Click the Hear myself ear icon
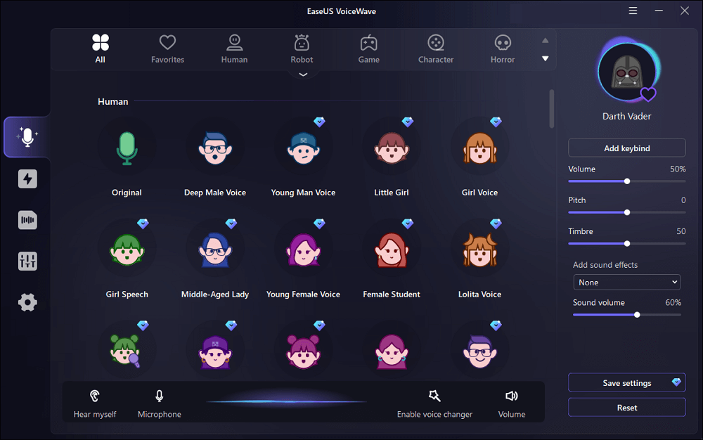 95,395
